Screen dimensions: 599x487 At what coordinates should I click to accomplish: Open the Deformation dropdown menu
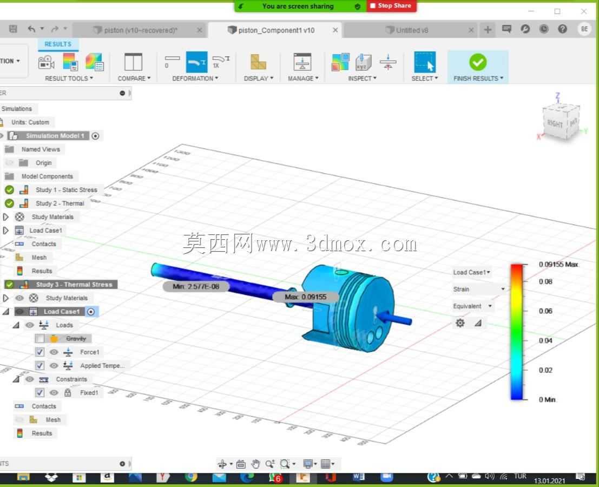coord(195,78)
